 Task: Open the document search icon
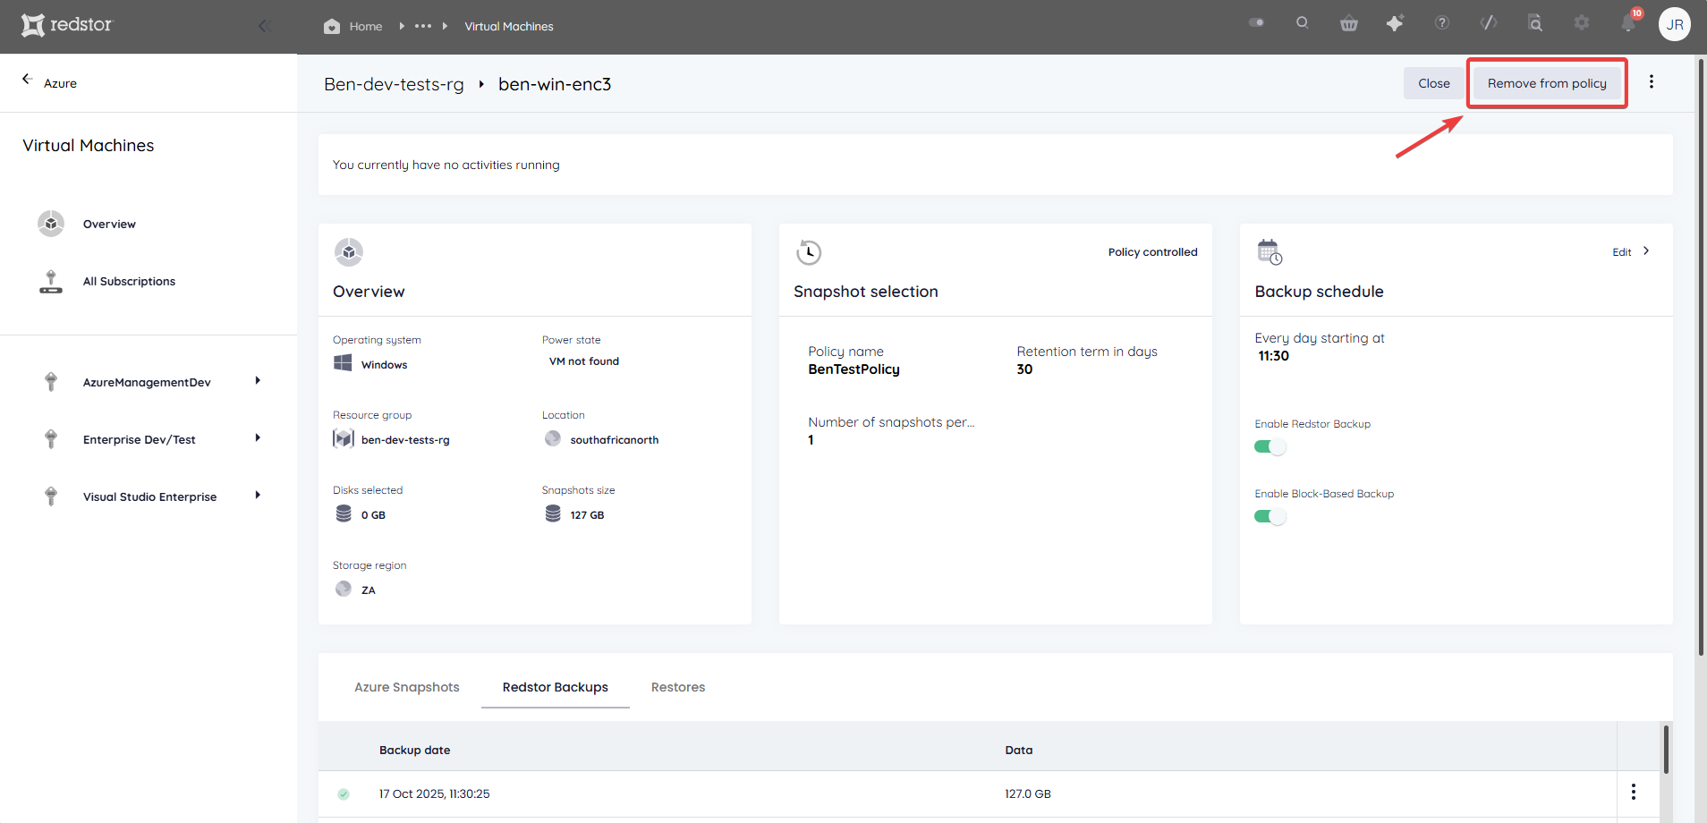[x=1535, y=23]
